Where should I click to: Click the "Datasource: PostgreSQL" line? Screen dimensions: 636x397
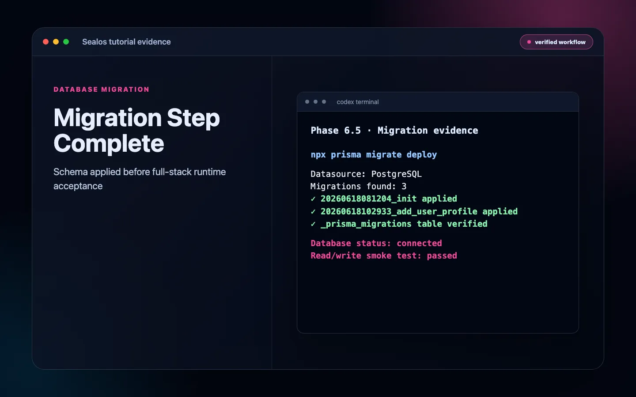(x=366, y=174)
